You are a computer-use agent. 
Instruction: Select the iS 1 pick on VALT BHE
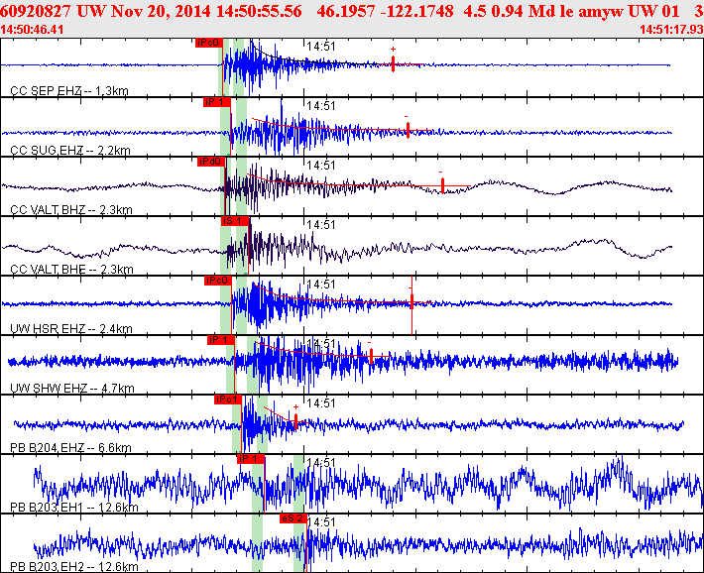tap(234, 221)
